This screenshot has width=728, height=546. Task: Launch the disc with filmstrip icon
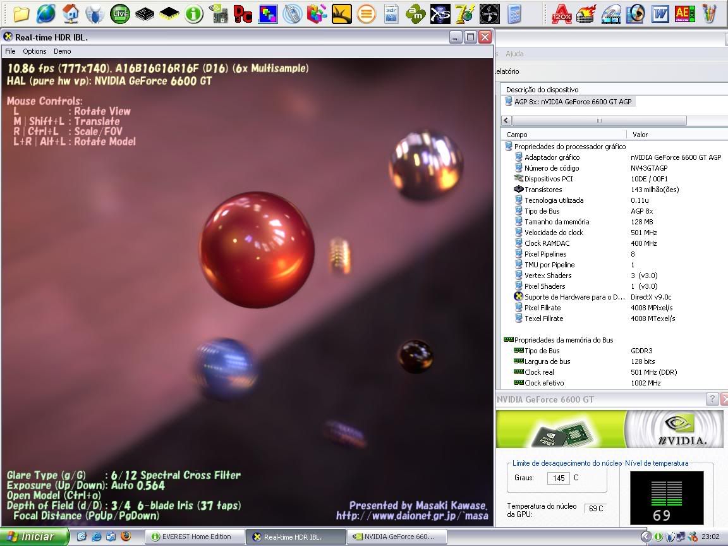(x=610, y=13)
